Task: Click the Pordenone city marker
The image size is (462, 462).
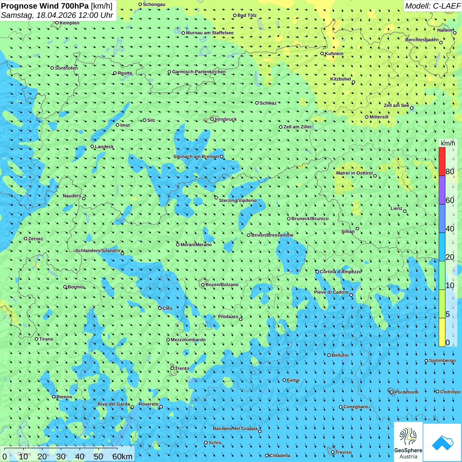Action: (x=392, y=392)
